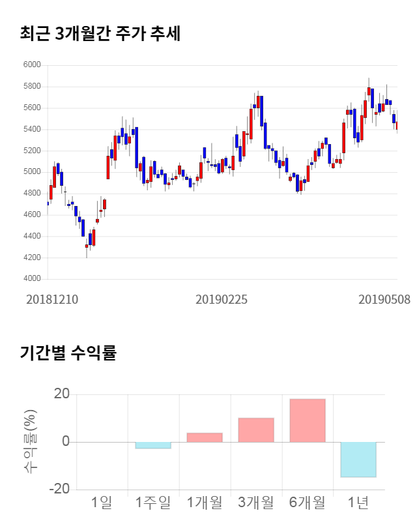The height and width of the screenshot is (528, 417).
Task: Click the 1주일 negative return bar
Action: point(153,445)
